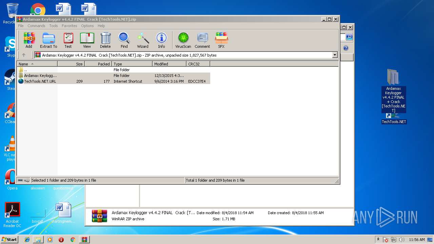Open the View toolbar icon
This screenshot has width=434, height=244.
point(87,40)
